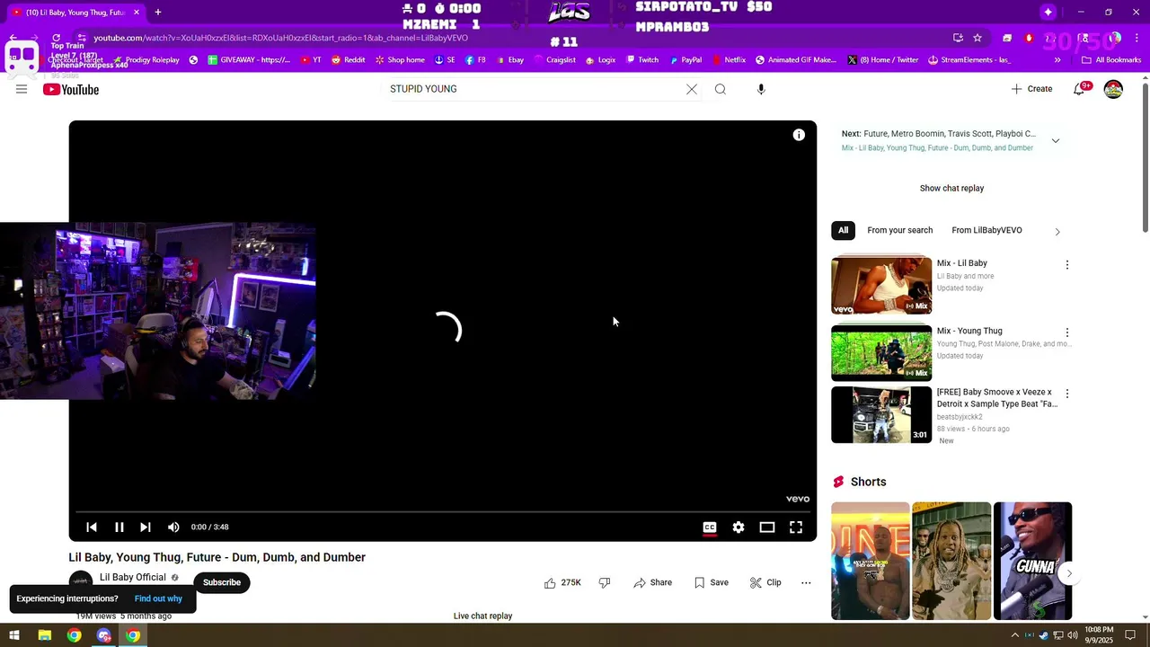Skip to the previous video

click(x=92, y=527)
